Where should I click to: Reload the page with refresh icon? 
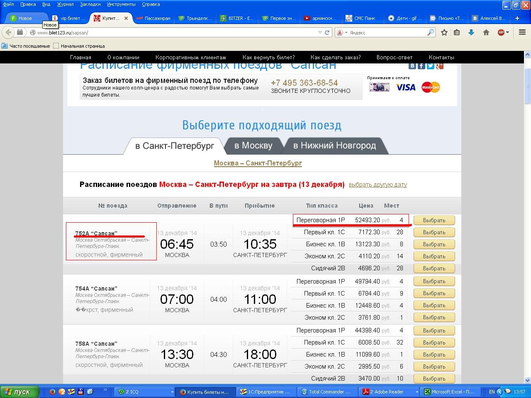(327, 32)
